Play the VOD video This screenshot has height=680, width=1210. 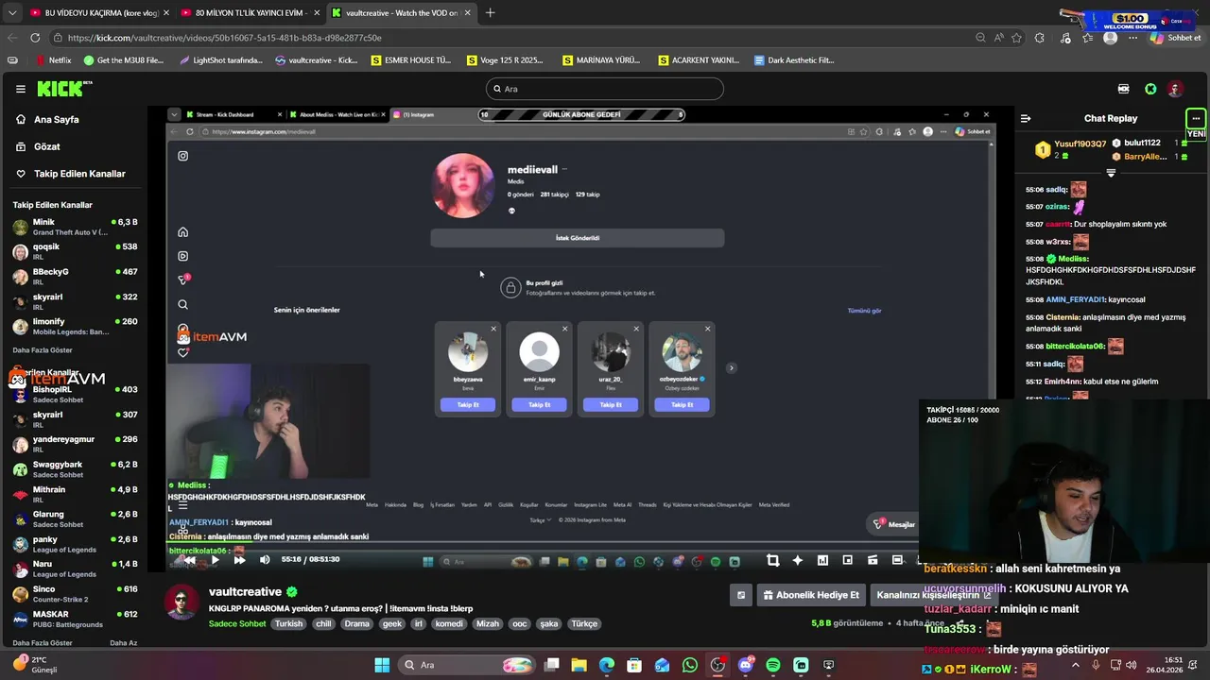click(x=215, y=560)
